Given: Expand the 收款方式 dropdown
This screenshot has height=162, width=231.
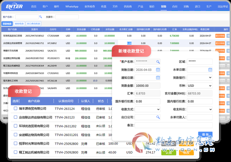Looking at the screenshot, I should (x=147, y=109).
